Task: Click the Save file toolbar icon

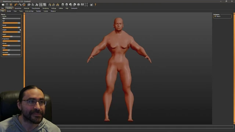Action: pyautogui.click(x=7, y=5)
